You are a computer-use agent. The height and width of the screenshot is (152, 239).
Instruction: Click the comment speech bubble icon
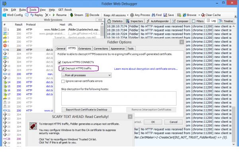pos(27,15)
